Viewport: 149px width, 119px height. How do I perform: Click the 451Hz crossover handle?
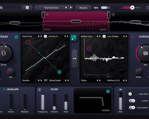tap(43, 15)
